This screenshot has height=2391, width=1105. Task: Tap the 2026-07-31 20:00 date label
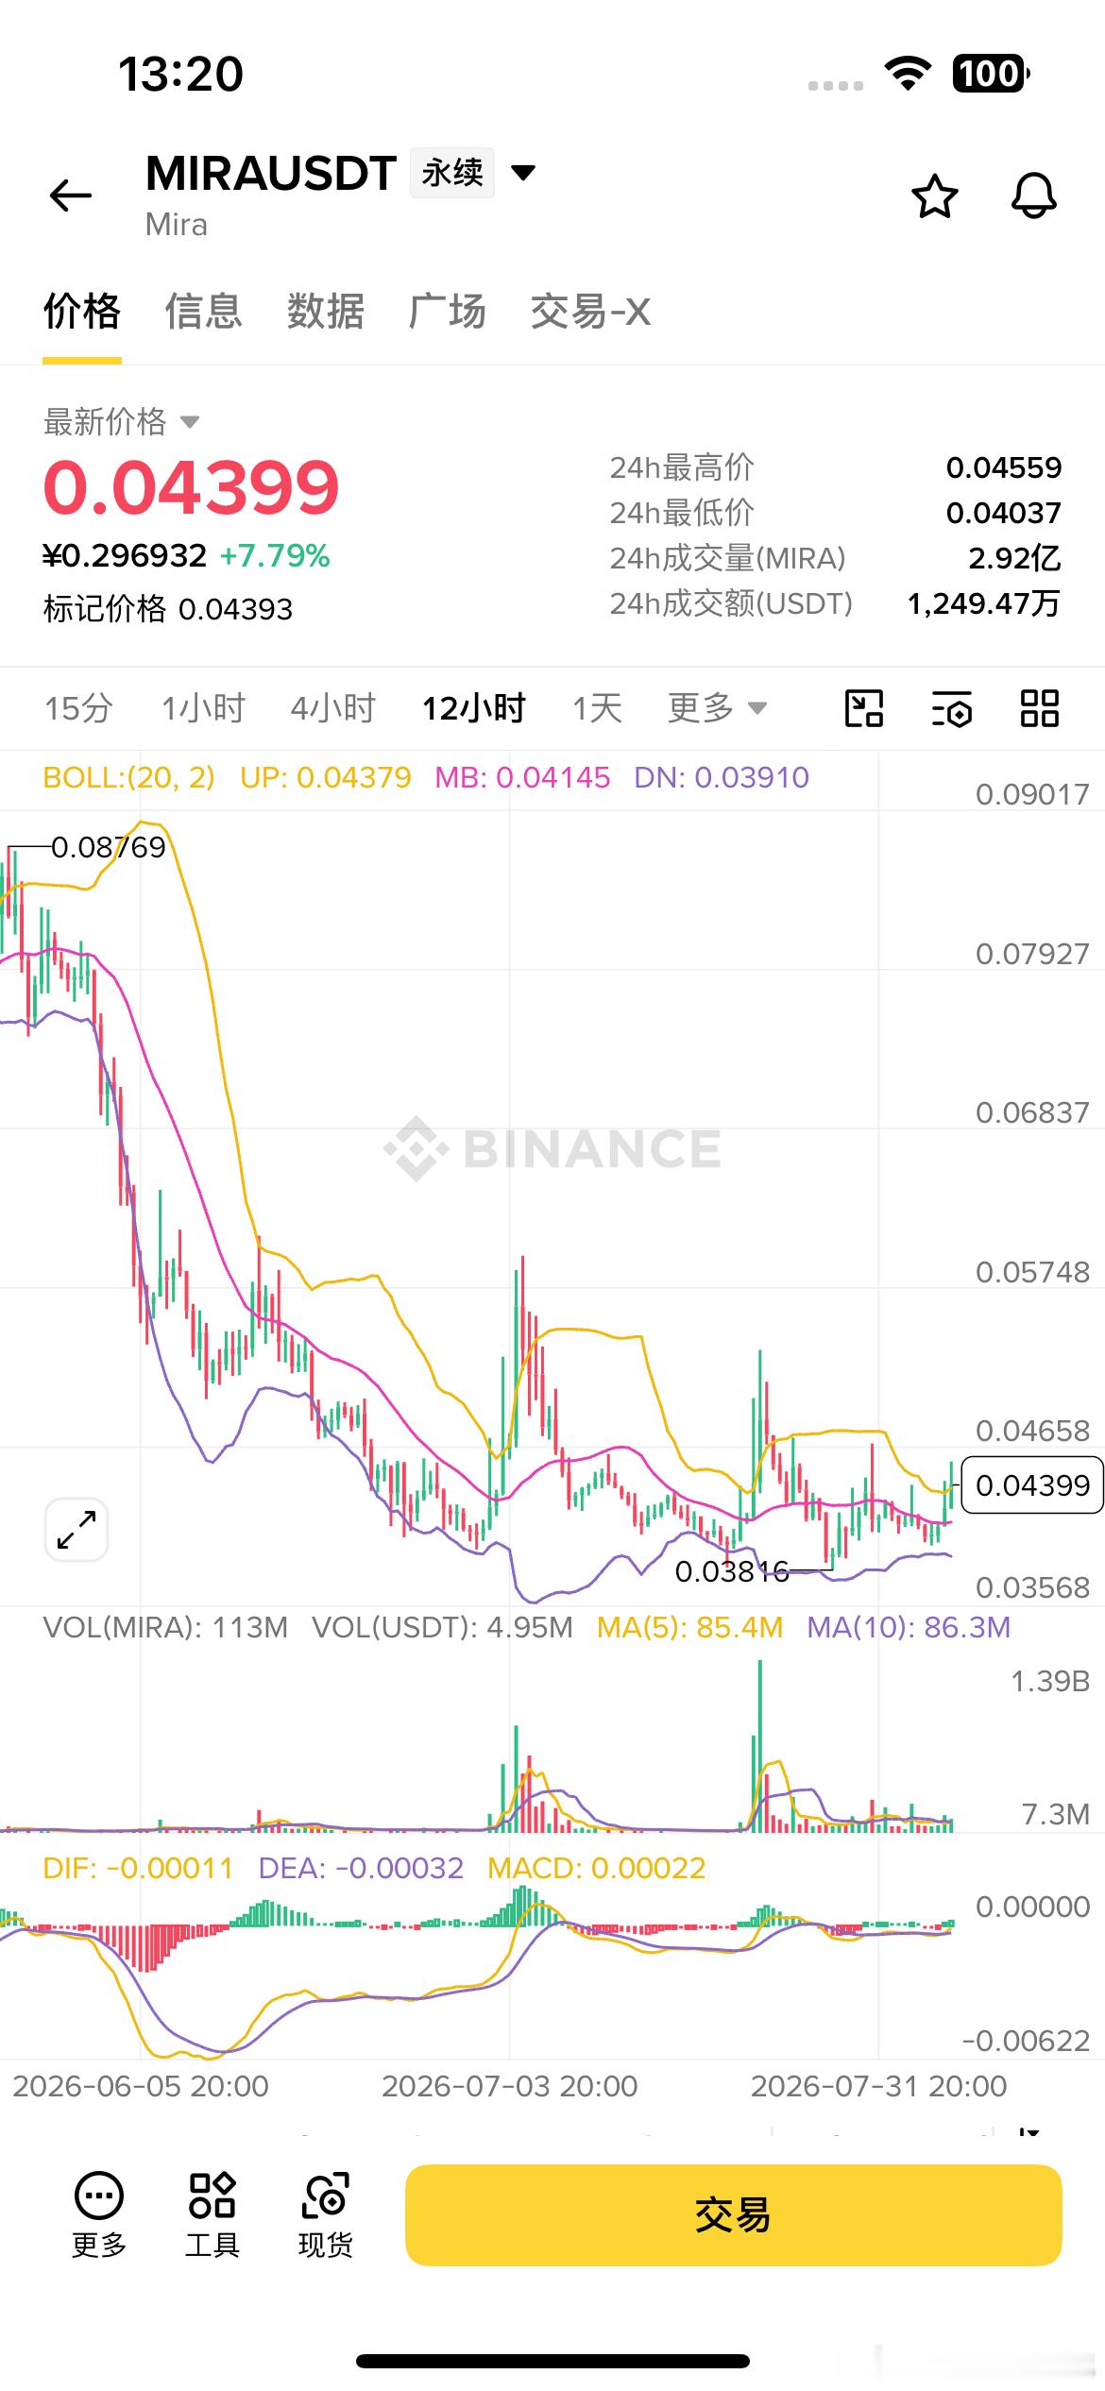click(879, 2086)
